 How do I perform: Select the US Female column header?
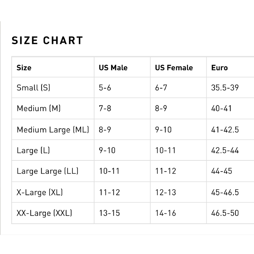pyautogui.click(x=174, y=68)
